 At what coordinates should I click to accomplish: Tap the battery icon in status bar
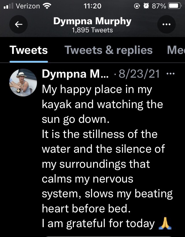tap(175, 6)
